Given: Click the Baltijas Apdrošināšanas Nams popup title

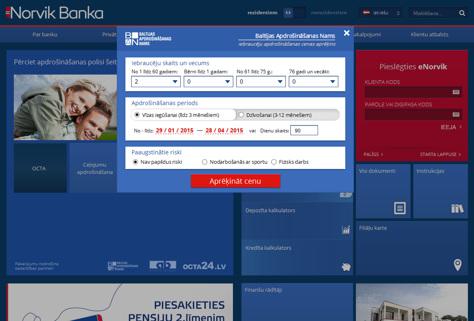Looking at the screenshot, I should click(295, 36).
